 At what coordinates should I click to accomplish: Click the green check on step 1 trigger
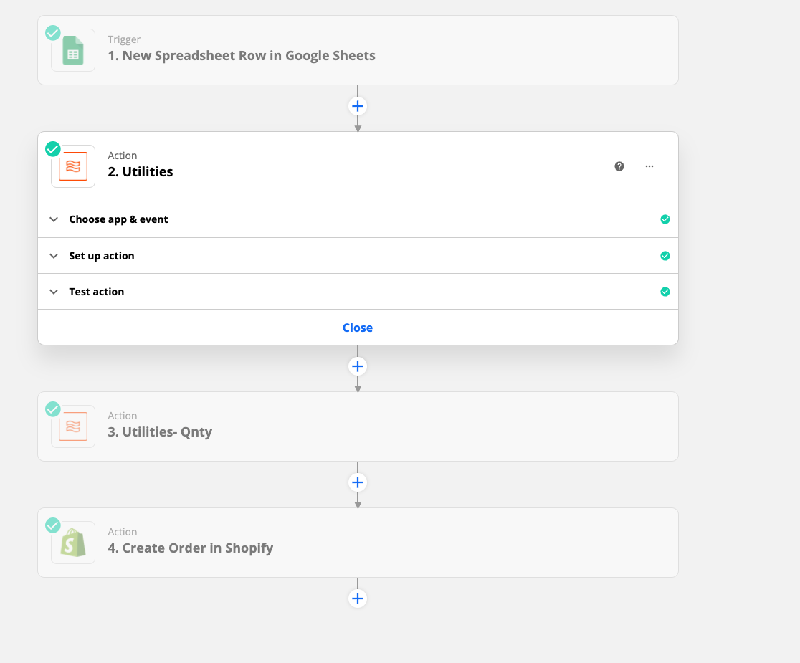click(52, 33)
